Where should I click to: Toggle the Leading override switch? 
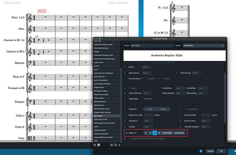pyautogui.click(x=126, y=127)
